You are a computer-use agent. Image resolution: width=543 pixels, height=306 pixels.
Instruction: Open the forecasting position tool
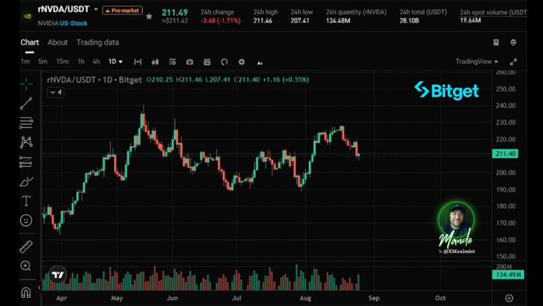point(26,162)
